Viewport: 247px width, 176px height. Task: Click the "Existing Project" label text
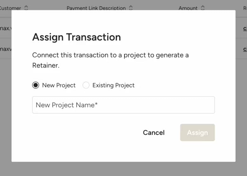pos(113,85)
